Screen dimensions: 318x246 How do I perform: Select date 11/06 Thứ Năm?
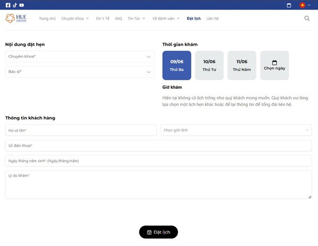coord(242,65)
